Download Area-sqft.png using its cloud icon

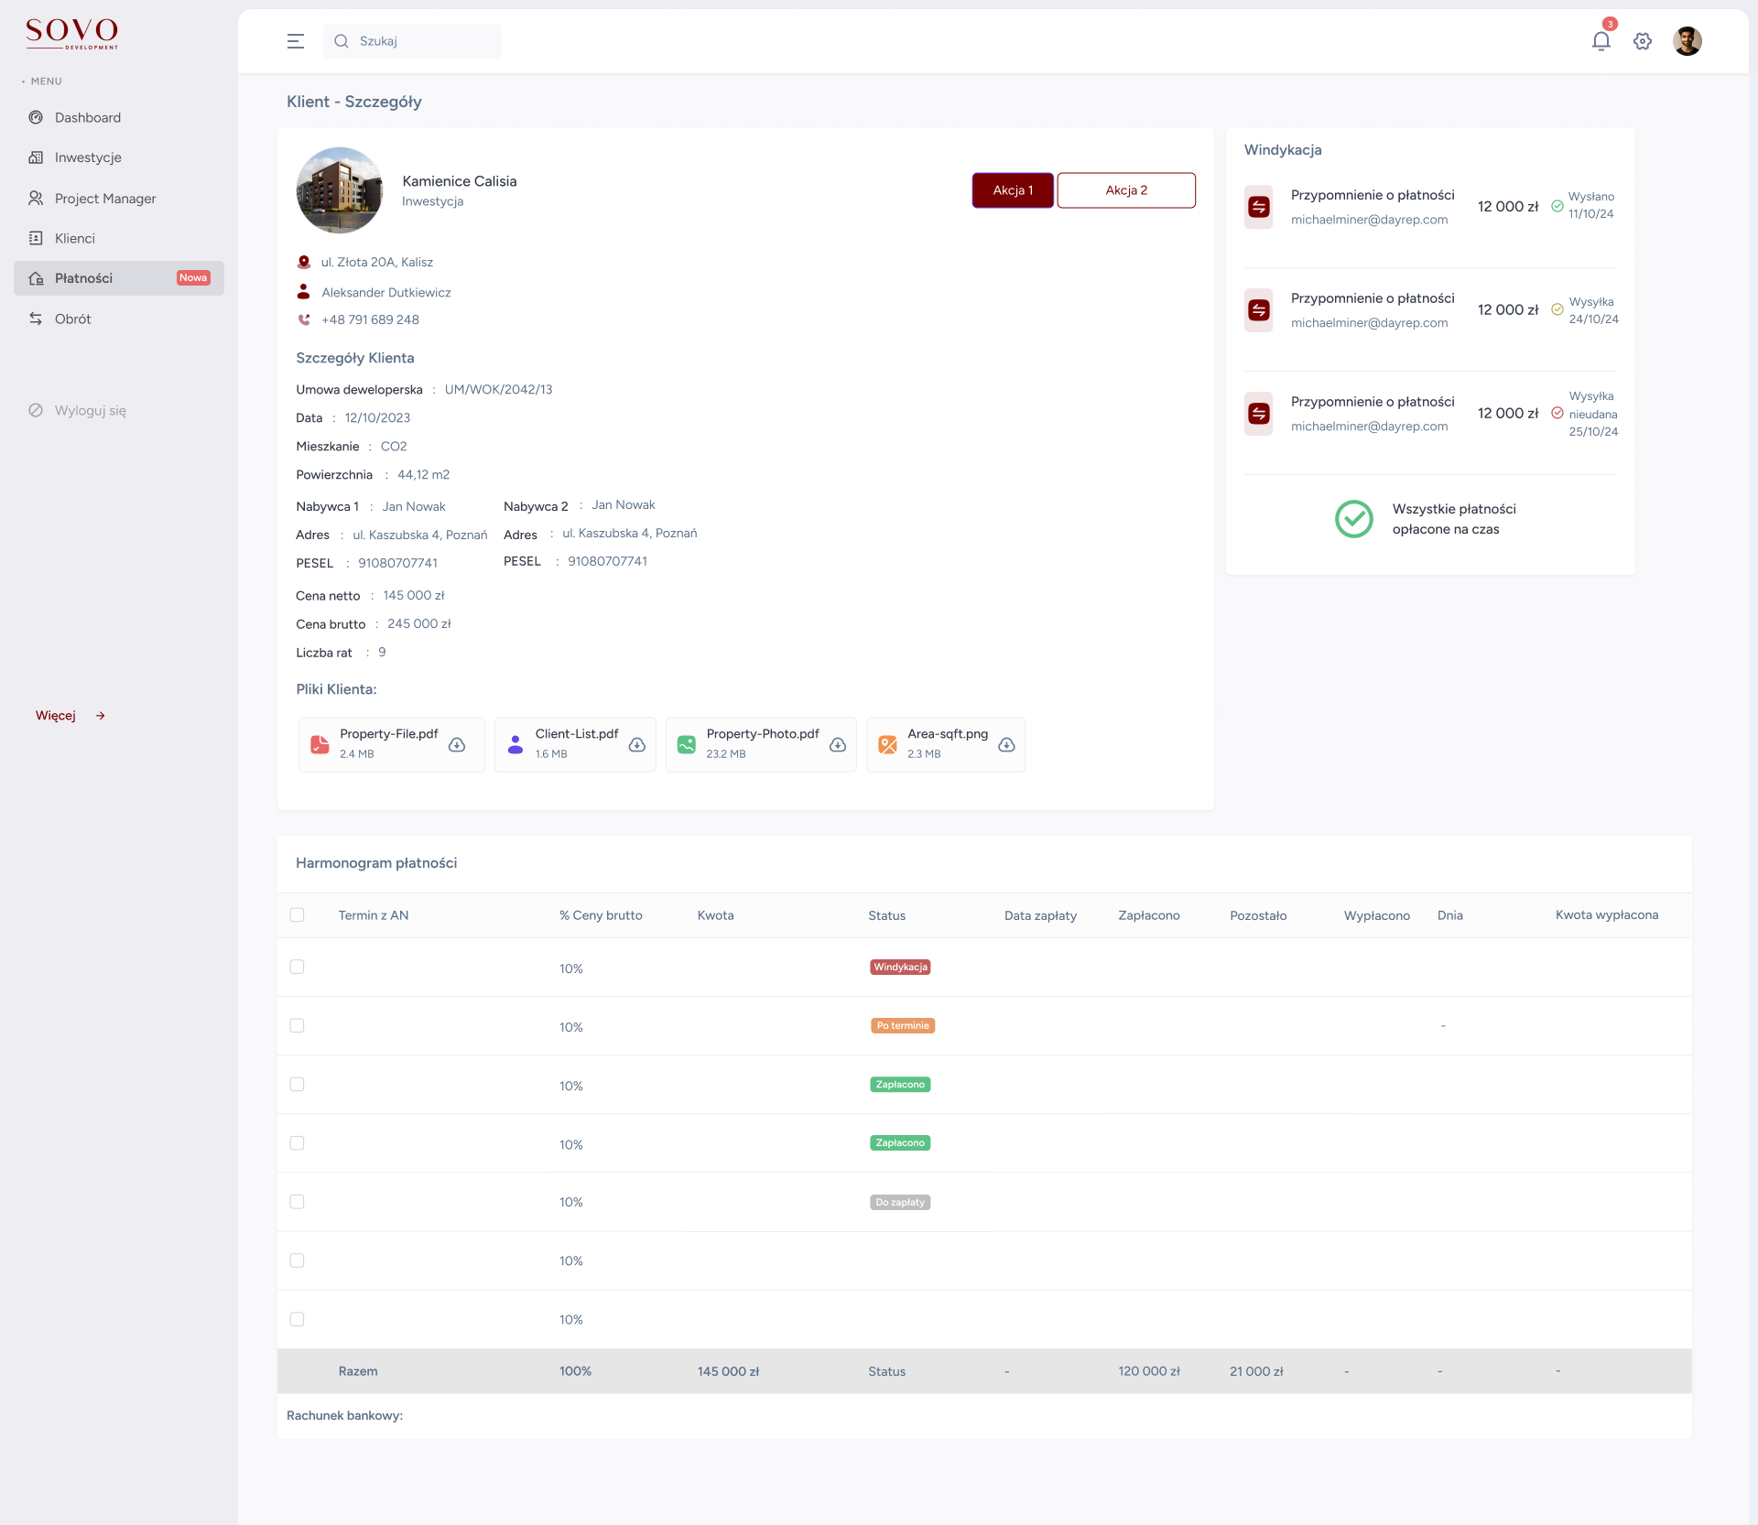click(1006, 745)
